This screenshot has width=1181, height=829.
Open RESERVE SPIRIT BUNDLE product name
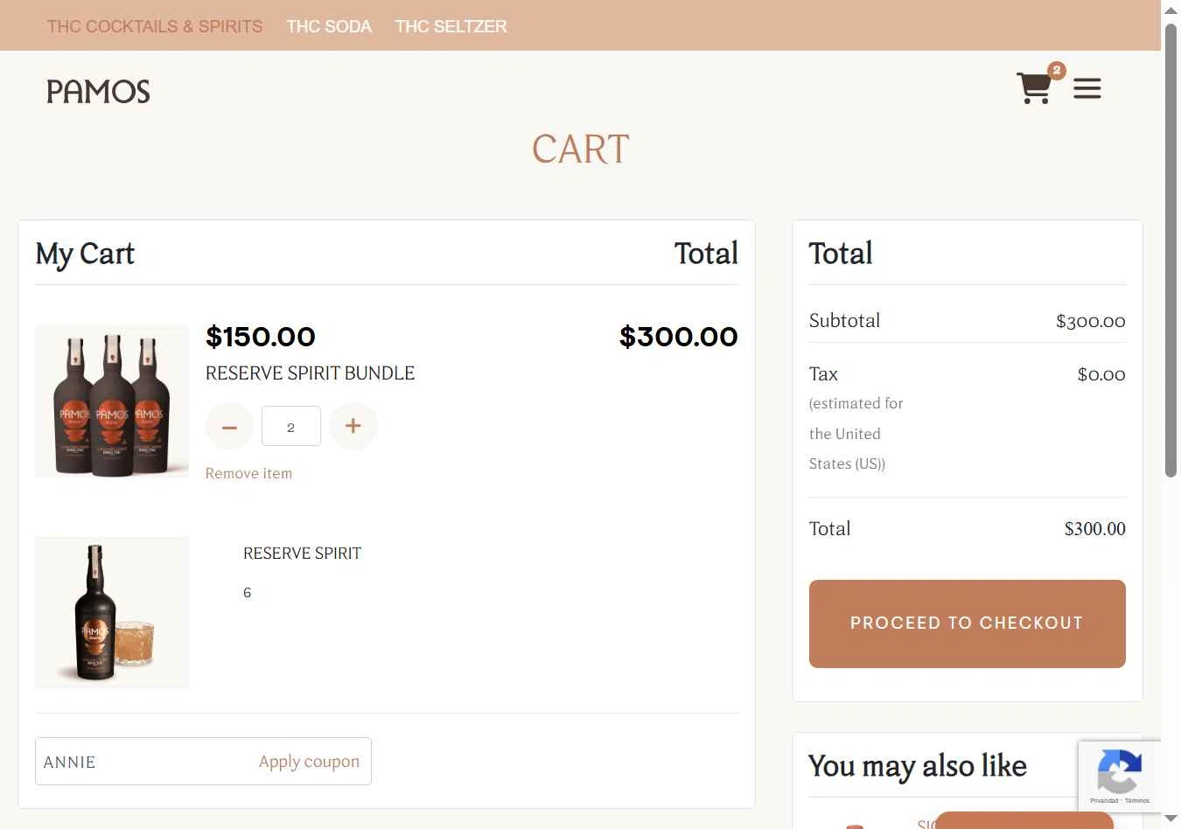pos(310,373)
